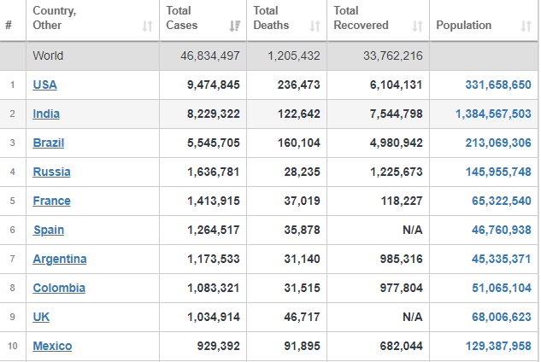This screenshot has width=541, height=362.
Task: Select Russia total deaths 28,235
Action: pyautogui.click(x=303, y=172)
